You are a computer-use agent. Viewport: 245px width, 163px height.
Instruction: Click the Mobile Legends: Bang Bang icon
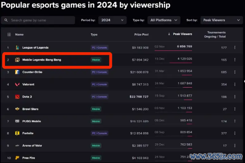point(17,60)
